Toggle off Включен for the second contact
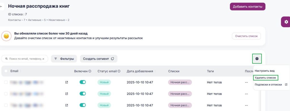 (83, 94)
